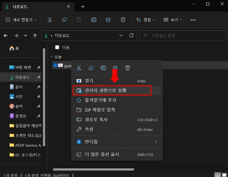Select 열기 in the context menu
228x177 pixels.
pyautogui.click(x=117, y=81)
